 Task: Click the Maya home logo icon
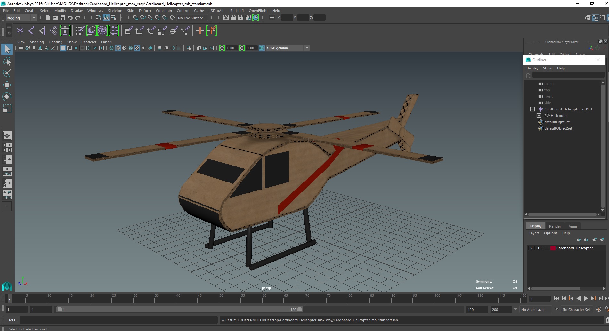pos(7,286)
